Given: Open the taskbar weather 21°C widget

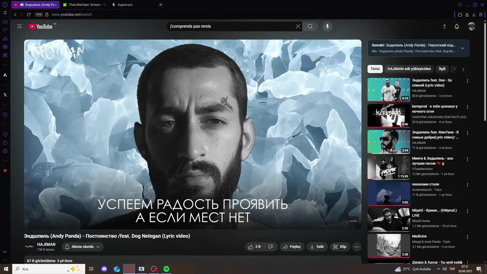Looking at the screenshot, I should coord(413,269).
